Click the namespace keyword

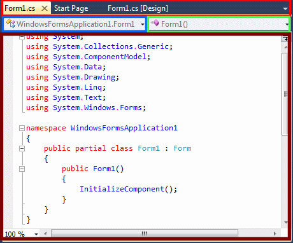tap(46, 128)
